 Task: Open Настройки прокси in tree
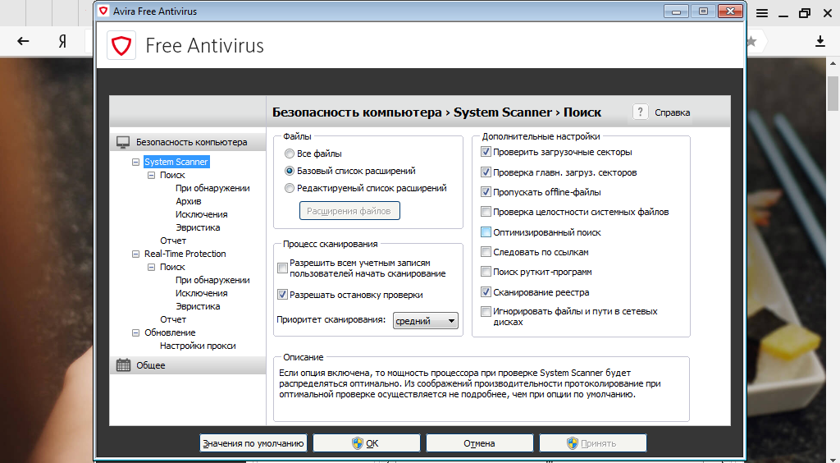click(198, 346)
